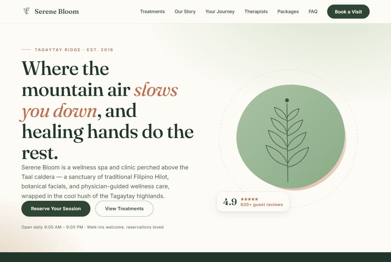Image resolution: width=391 pixels, height=262 pixels.
Task: Select Therapists in the top navigation
Action: click(x=256, y=12)
